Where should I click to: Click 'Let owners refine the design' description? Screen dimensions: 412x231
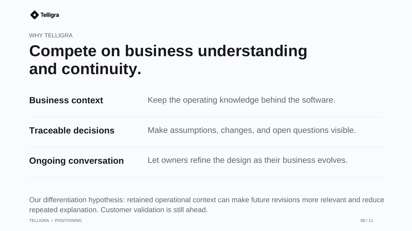247,160
